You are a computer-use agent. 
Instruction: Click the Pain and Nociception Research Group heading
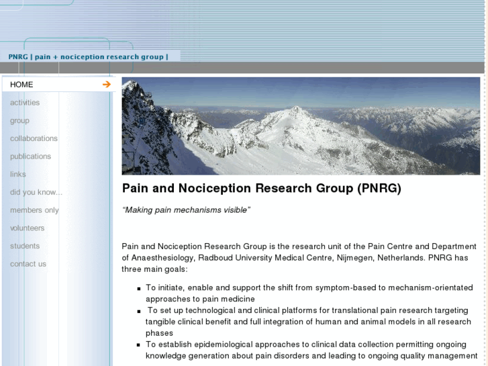point(261,189)
